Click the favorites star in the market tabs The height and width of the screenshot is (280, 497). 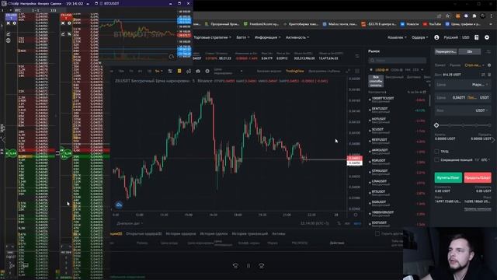click(371, 70)
